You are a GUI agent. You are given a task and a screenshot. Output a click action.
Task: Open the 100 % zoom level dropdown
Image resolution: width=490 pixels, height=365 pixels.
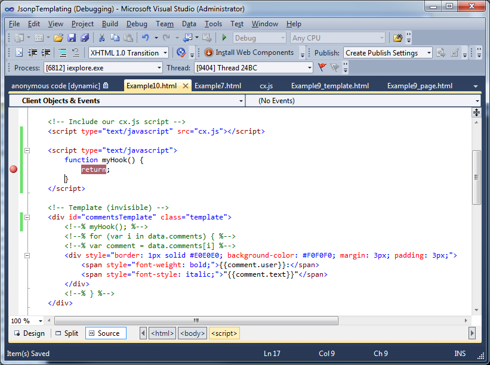click(x=41, y=321)
